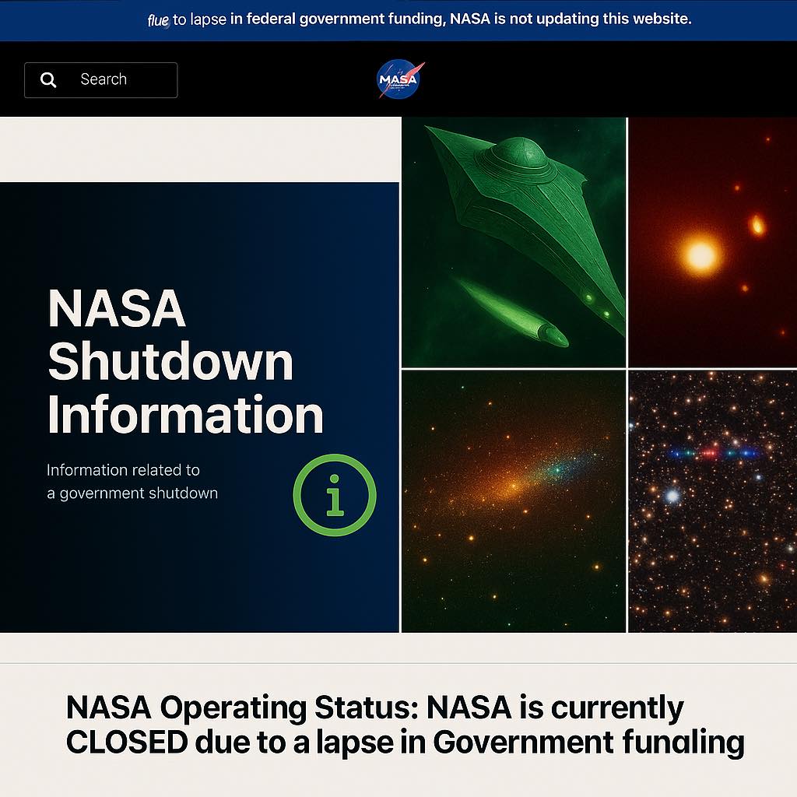The width and height of the screenshot is (797, 797).
Task: Open the dense star field image
Action: click(713, 502)
